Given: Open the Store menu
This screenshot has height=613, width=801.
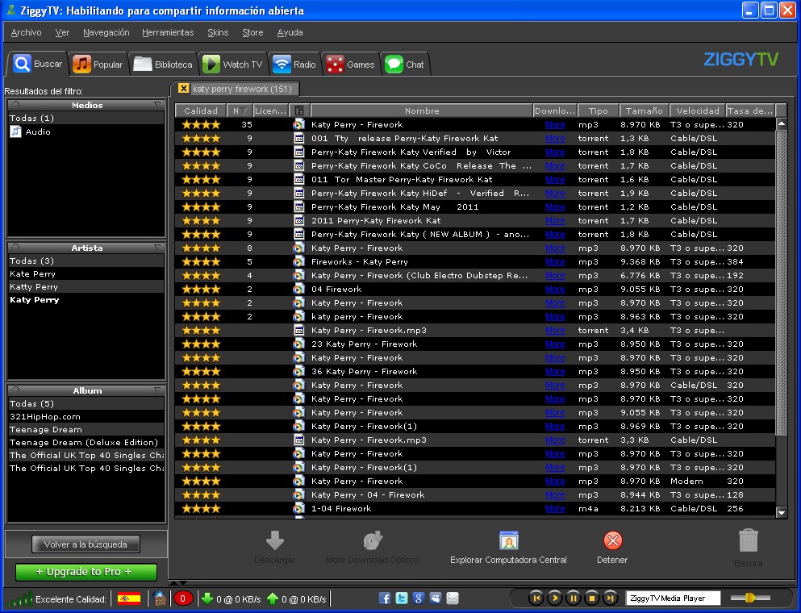Looking at the screenshot, I should (252, 32).
